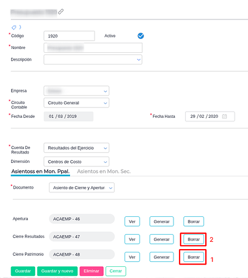Image resolution: width=248 pixels, height=278 pixels.
Task: Click the pink Eliminar button
Action: pyautogui.click(x=92, y=271)
